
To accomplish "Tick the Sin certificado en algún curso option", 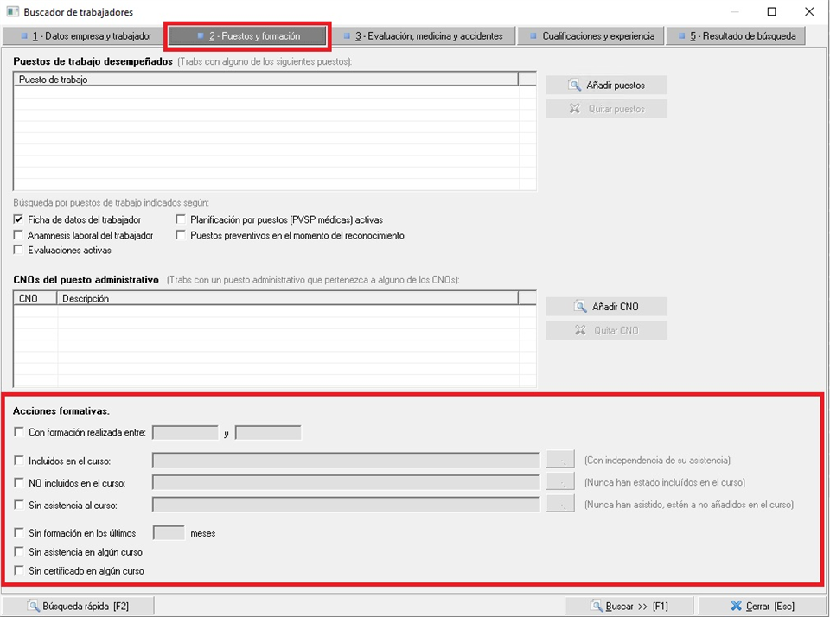I will [19, 571].
